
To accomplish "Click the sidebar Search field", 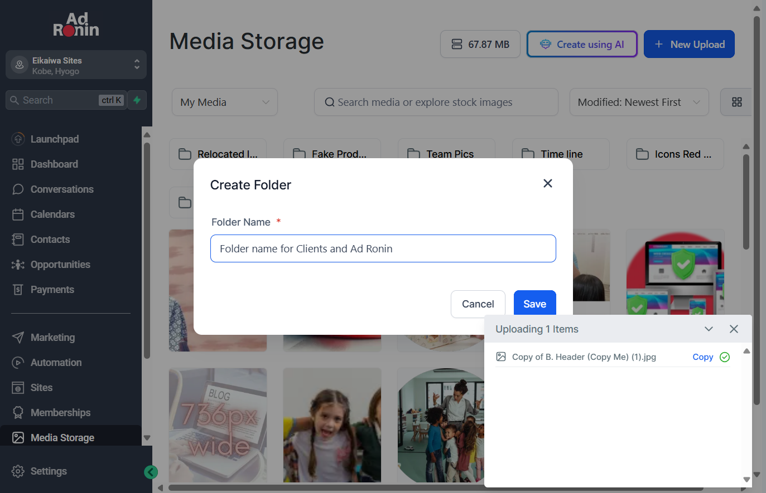I will tap(66, 100).
